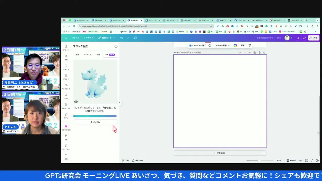This screenshot has height=181, width=322.
Task: Select the 3D tab
Action: (x=110, y=54)
